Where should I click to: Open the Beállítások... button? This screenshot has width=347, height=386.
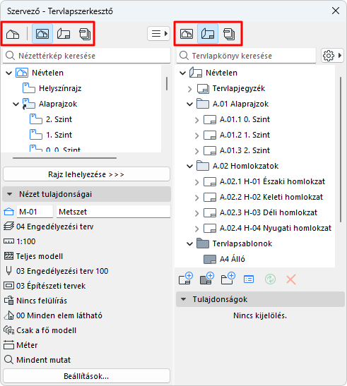[86, 376]
